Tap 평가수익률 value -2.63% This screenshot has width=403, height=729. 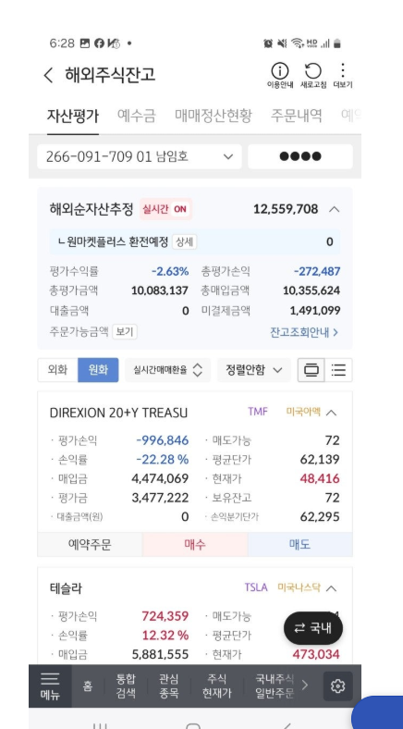tap(170, 271)
